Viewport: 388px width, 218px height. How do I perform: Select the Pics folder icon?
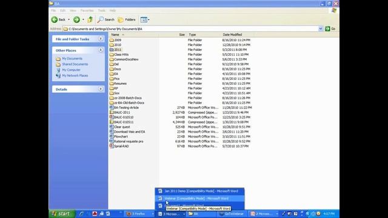click(x=112, y=79)
